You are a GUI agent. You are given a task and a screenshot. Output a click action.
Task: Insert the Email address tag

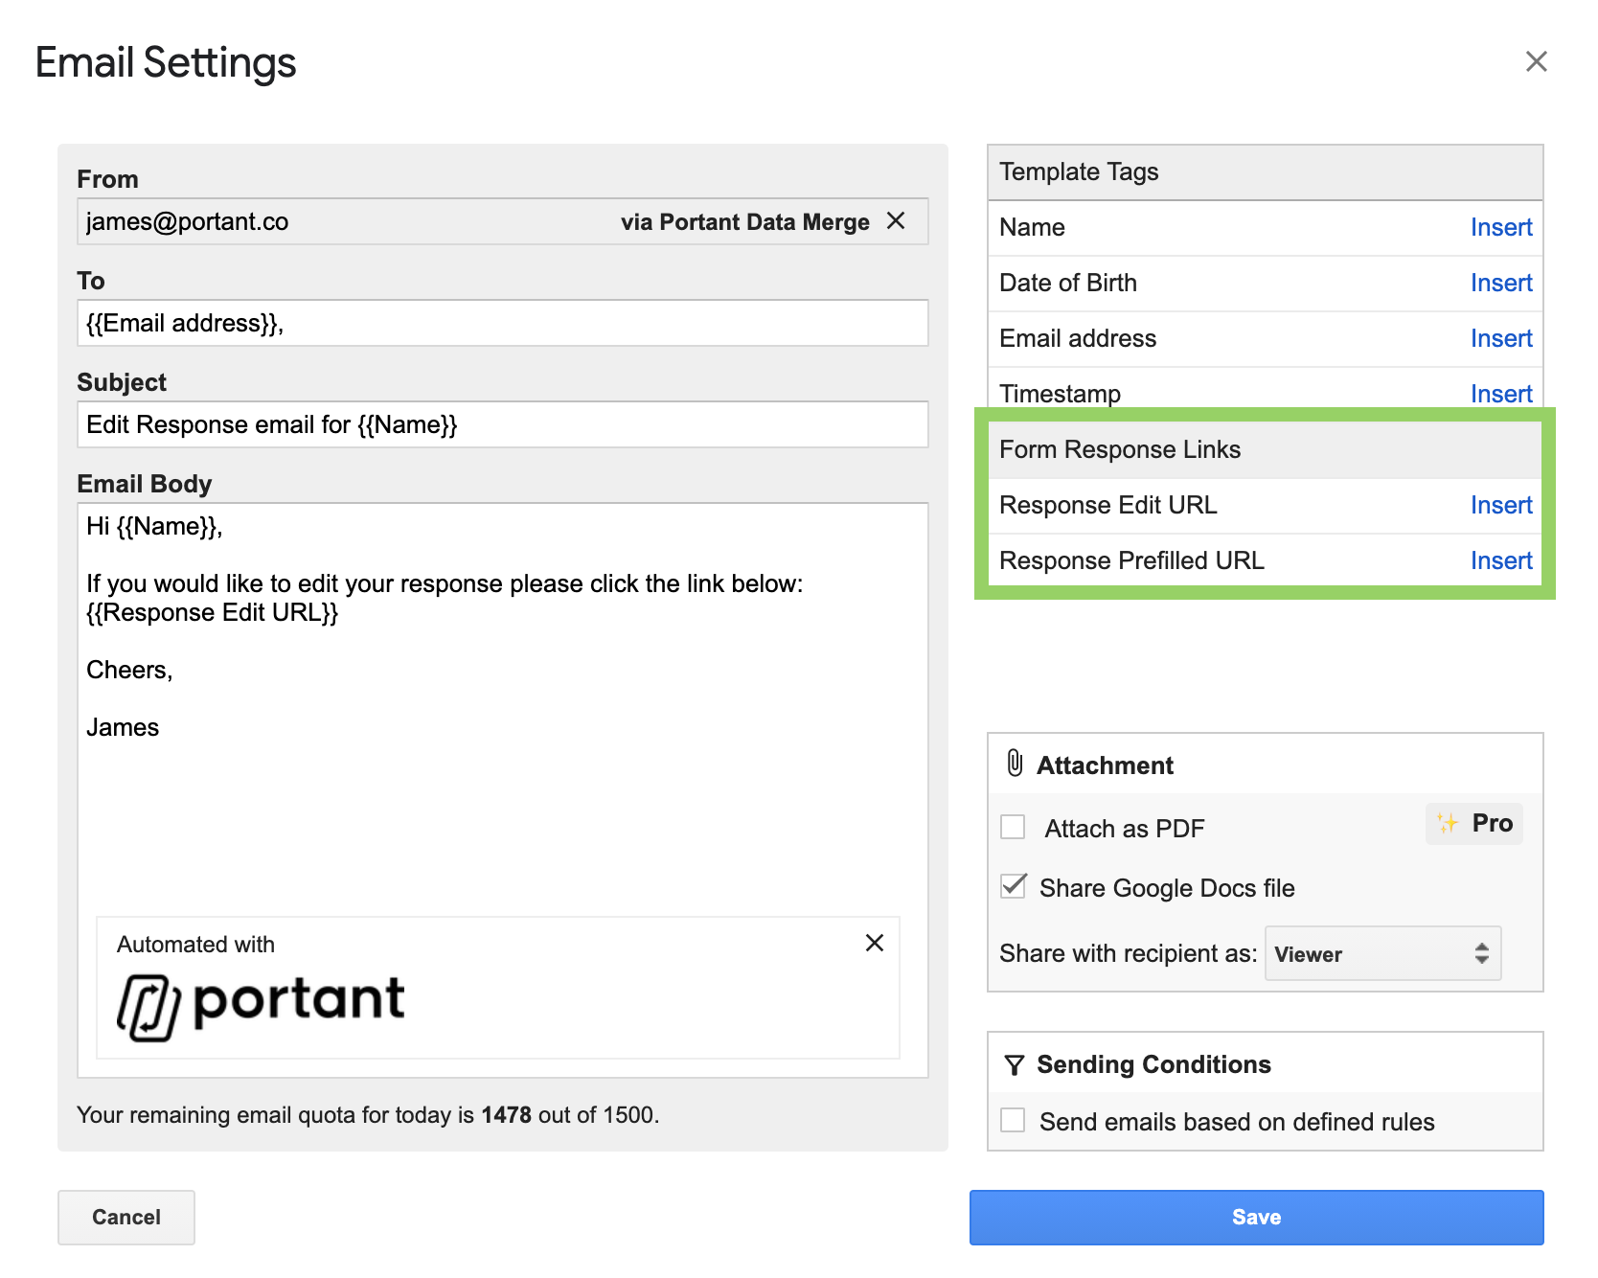(x=1500, y=338)
